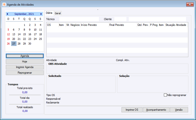Image resolution: width=196 pixels, height=120 pixels.
Task: Click the Agenda button
Action: tap(25, 56)
